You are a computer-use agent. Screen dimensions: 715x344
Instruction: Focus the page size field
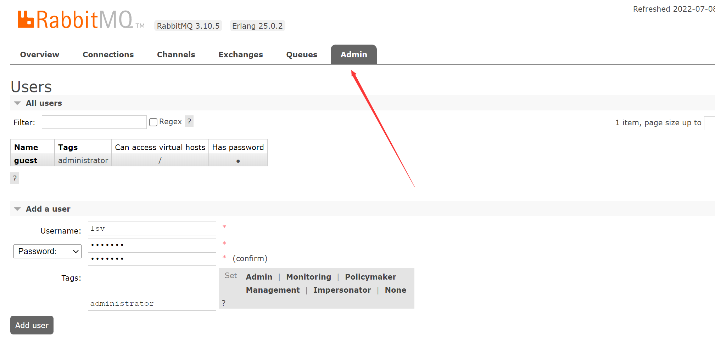click(x=709, y=123)
